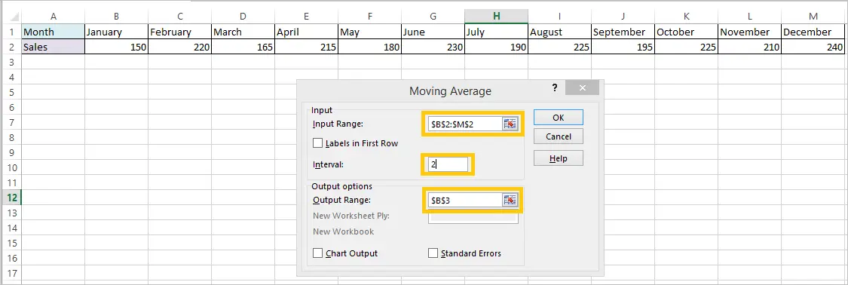Click the May cell
This screenshot has height=285, width=848.
click(x=369, y=32)
